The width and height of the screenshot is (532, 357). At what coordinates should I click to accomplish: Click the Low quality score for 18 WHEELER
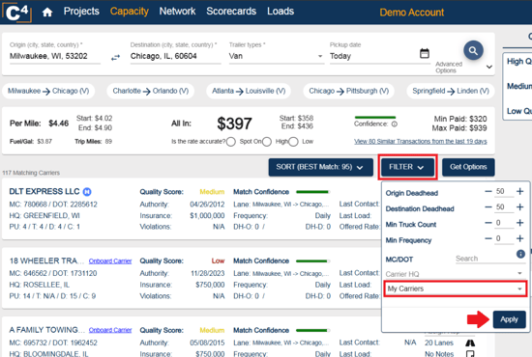(x=218, y=261)
